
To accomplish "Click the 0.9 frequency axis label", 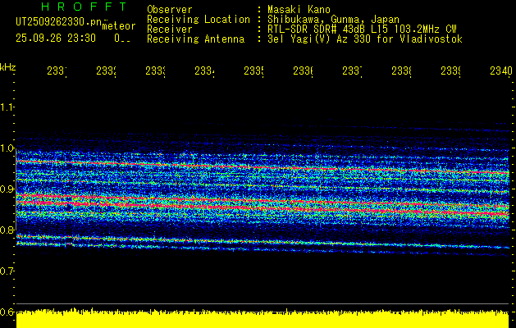I will tap(7, 189).
